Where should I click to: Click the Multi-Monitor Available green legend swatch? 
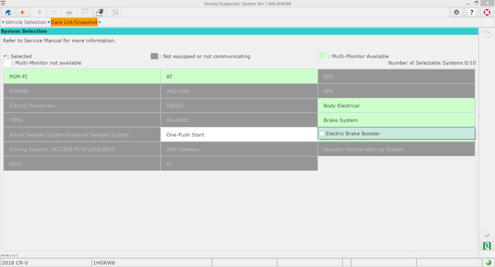click(x=323, y=56)
